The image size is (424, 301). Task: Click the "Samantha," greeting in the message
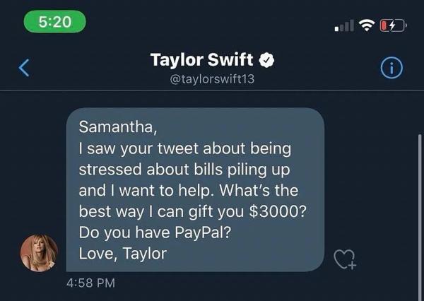118,126
